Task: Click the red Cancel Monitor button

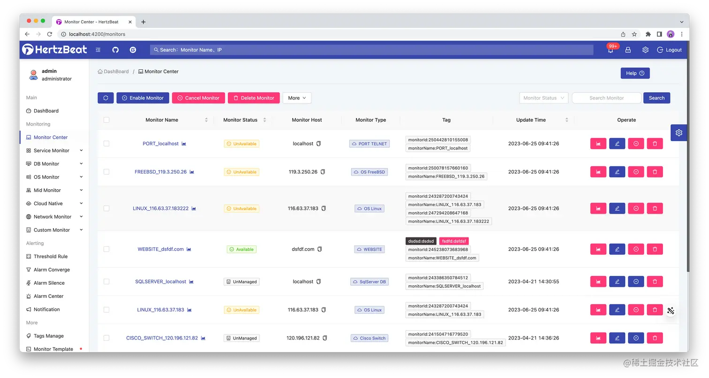Action: [x=198, y=98]
